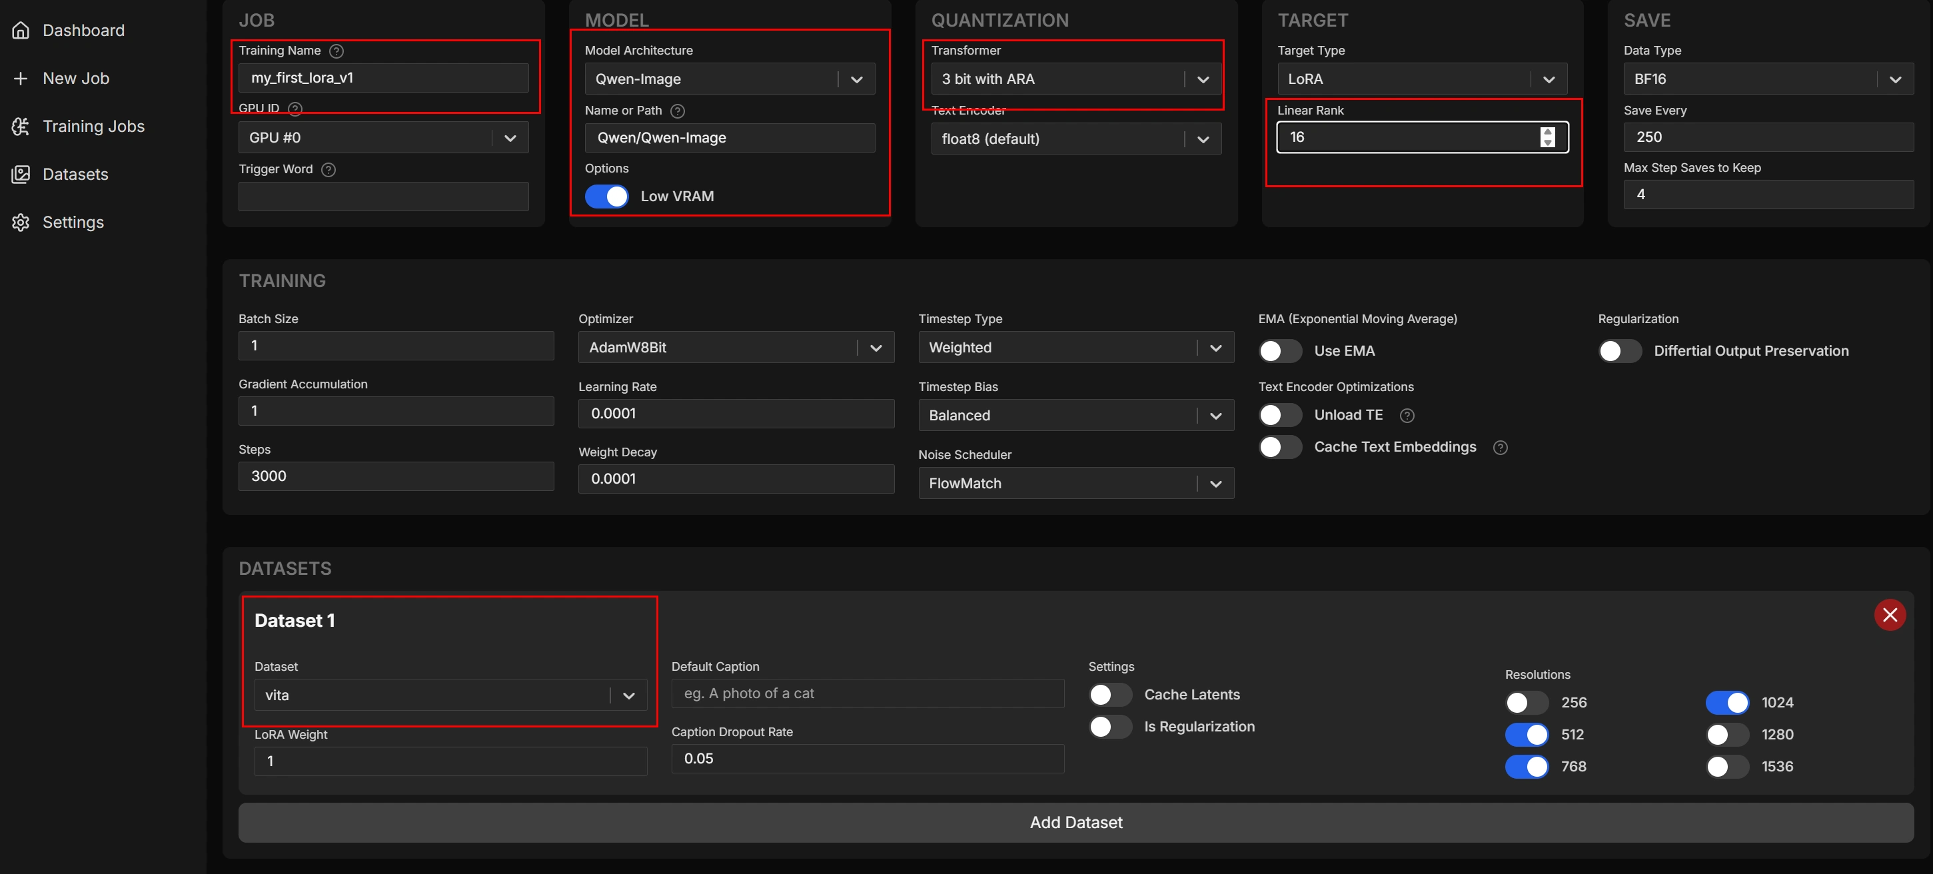The image size is (1933, 874).
Task: Click the Training Jobs sidebar icon
Action: point(21,127)
